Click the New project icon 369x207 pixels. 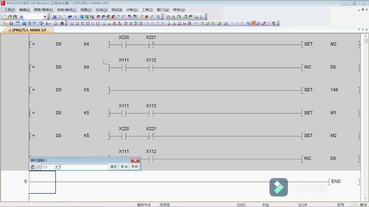pyautogui.click(x=5, y=17)
